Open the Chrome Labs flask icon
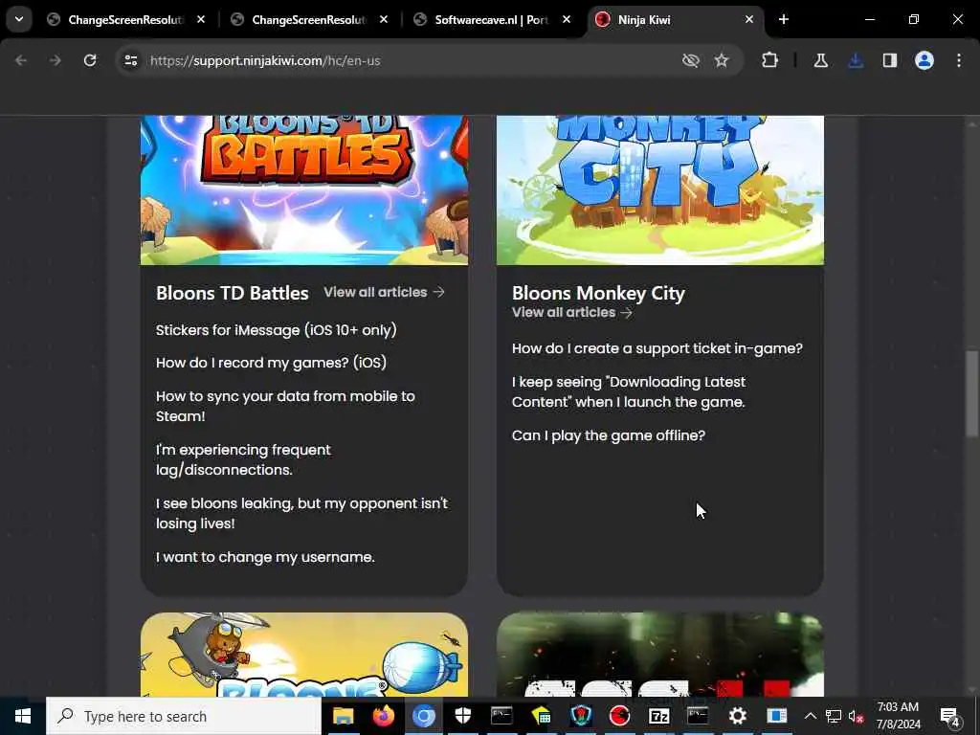The height and width of the screenshot is (735, 980). tap(820, 60)
